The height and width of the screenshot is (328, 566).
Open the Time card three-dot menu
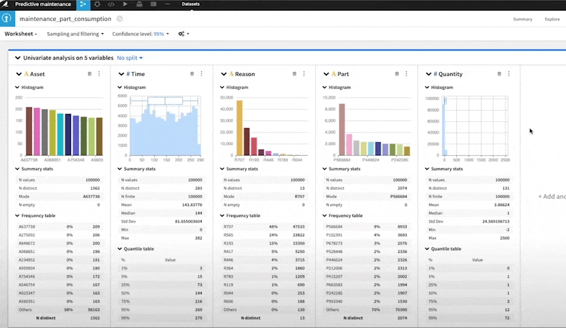(201, 73)
